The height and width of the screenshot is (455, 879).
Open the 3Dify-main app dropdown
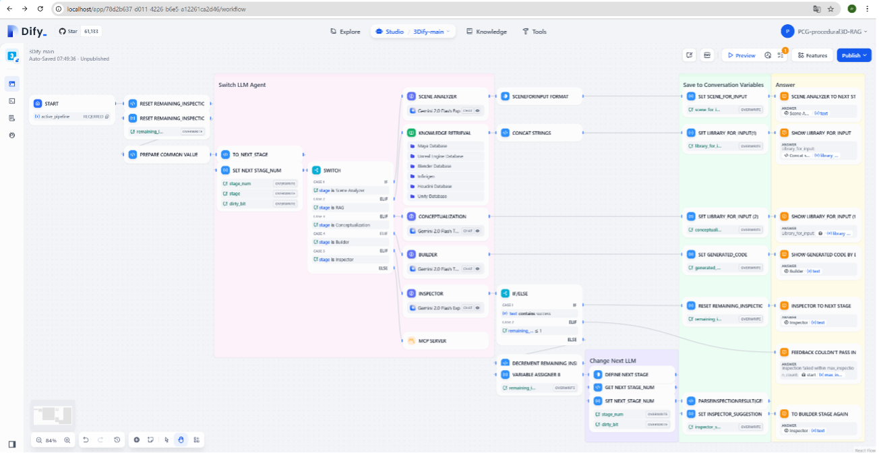[x=431, y=32]
